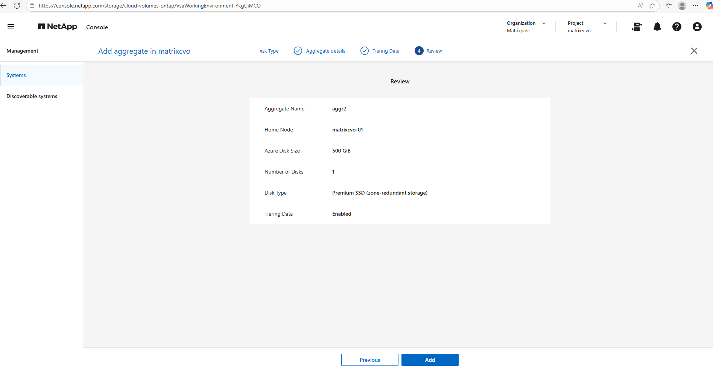Go to the Aggregate details step
The height and width of the screenshot is (370, 713).
(325, 51)
